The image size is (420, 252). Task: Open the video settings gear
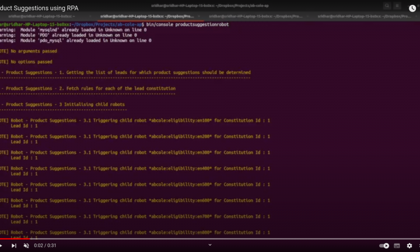(x=409, y=245)
